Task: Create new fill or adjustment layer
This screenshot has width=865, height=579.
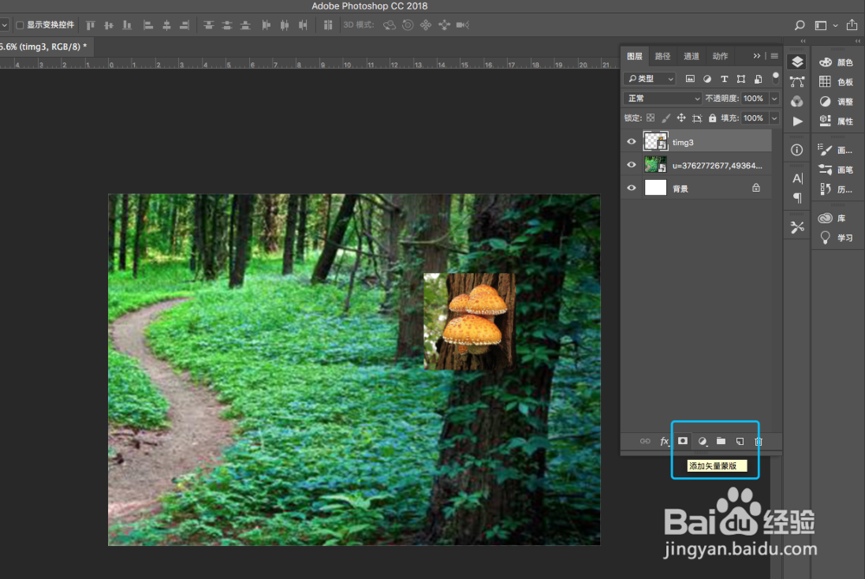Action: pyautogui.click(x=702, y=442)
